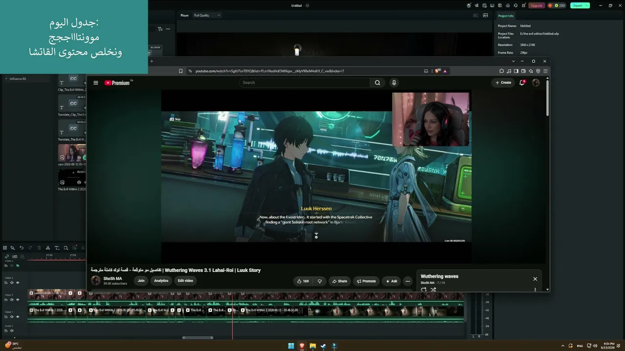
Task: Open the YouTube hamburger guide menu
Action: coord(96,83)
